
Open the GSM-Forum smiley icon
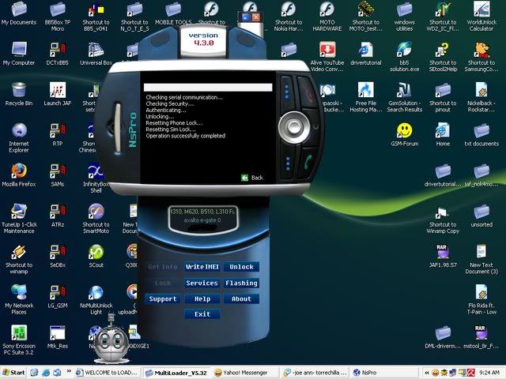point(404,134)
